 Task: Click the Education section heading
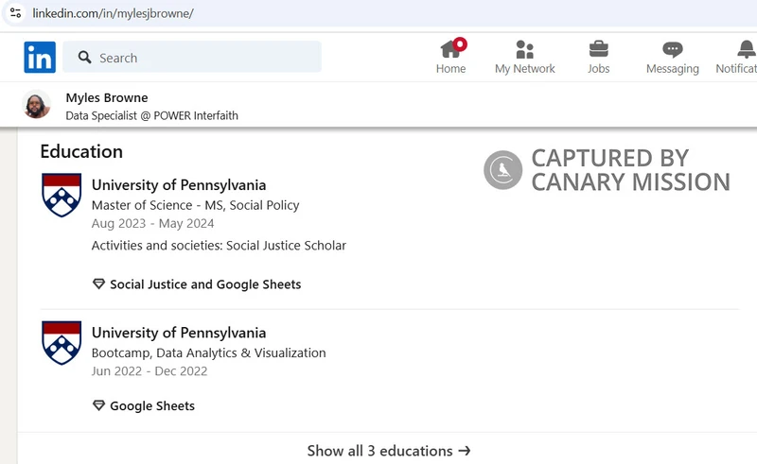click(x=81, y=151)
